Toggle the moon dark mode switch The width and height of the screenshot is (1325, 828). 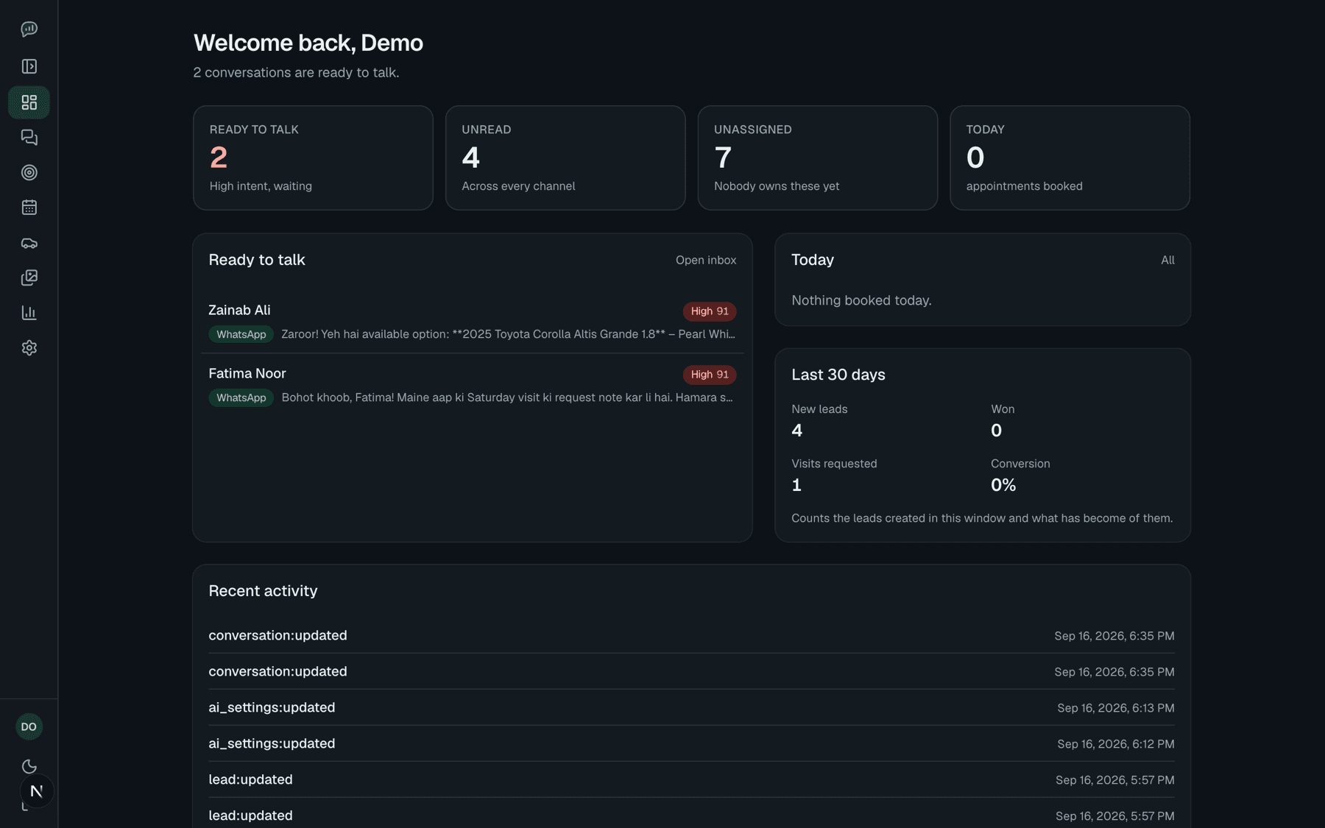pyautogui.click(x=29, y=766)
